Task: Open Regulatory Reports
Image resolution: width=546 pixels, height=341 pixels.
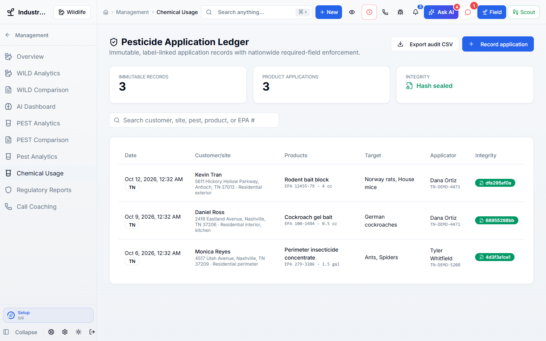Action: pyautogui.click(x=49, y=190)
